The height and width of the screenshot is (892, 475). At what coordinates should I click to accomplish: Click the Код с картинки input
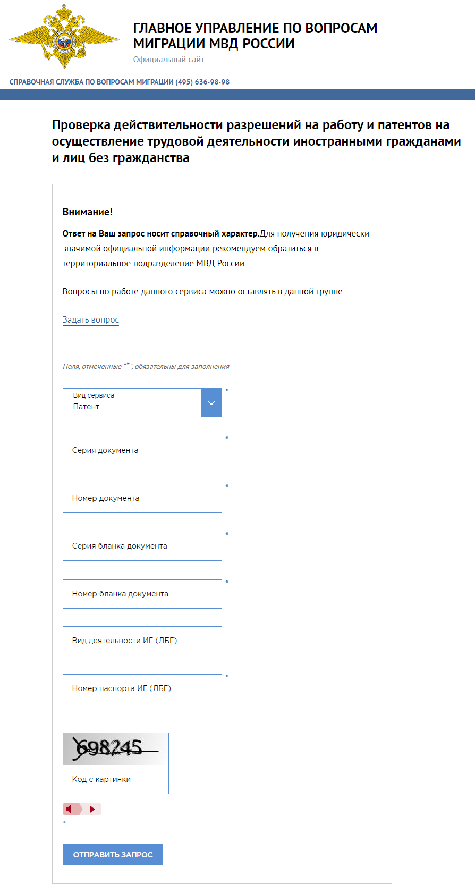pyautogui.click(x=116, y=780)
